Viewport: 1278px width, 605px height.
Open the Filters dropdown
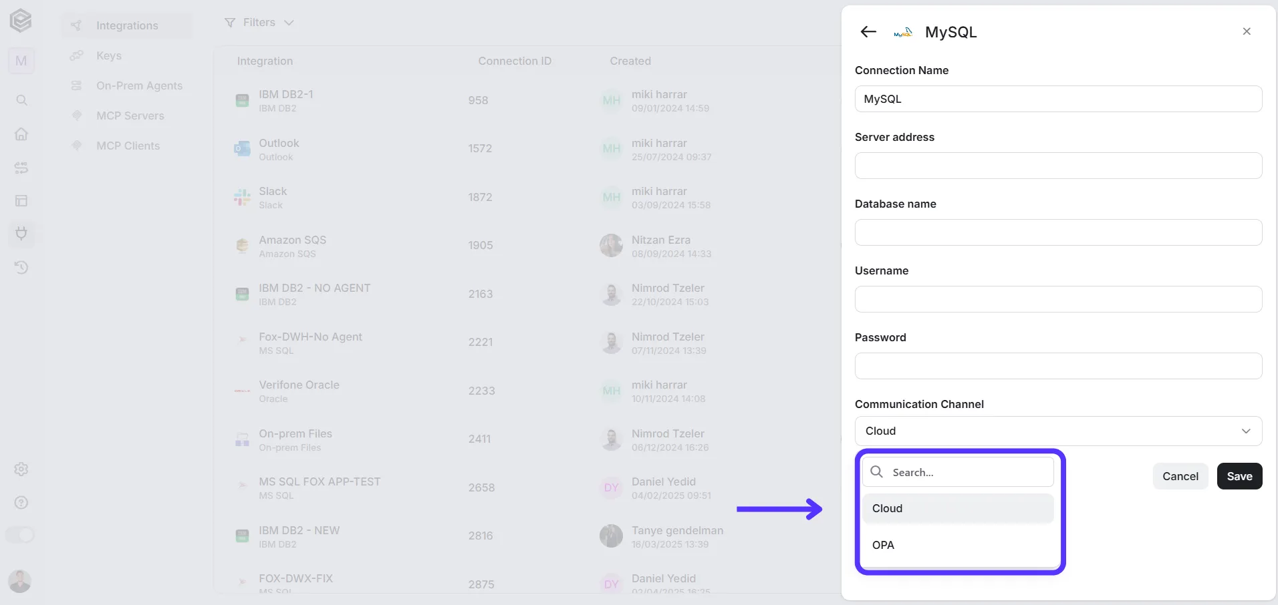(x=259, y=23)
